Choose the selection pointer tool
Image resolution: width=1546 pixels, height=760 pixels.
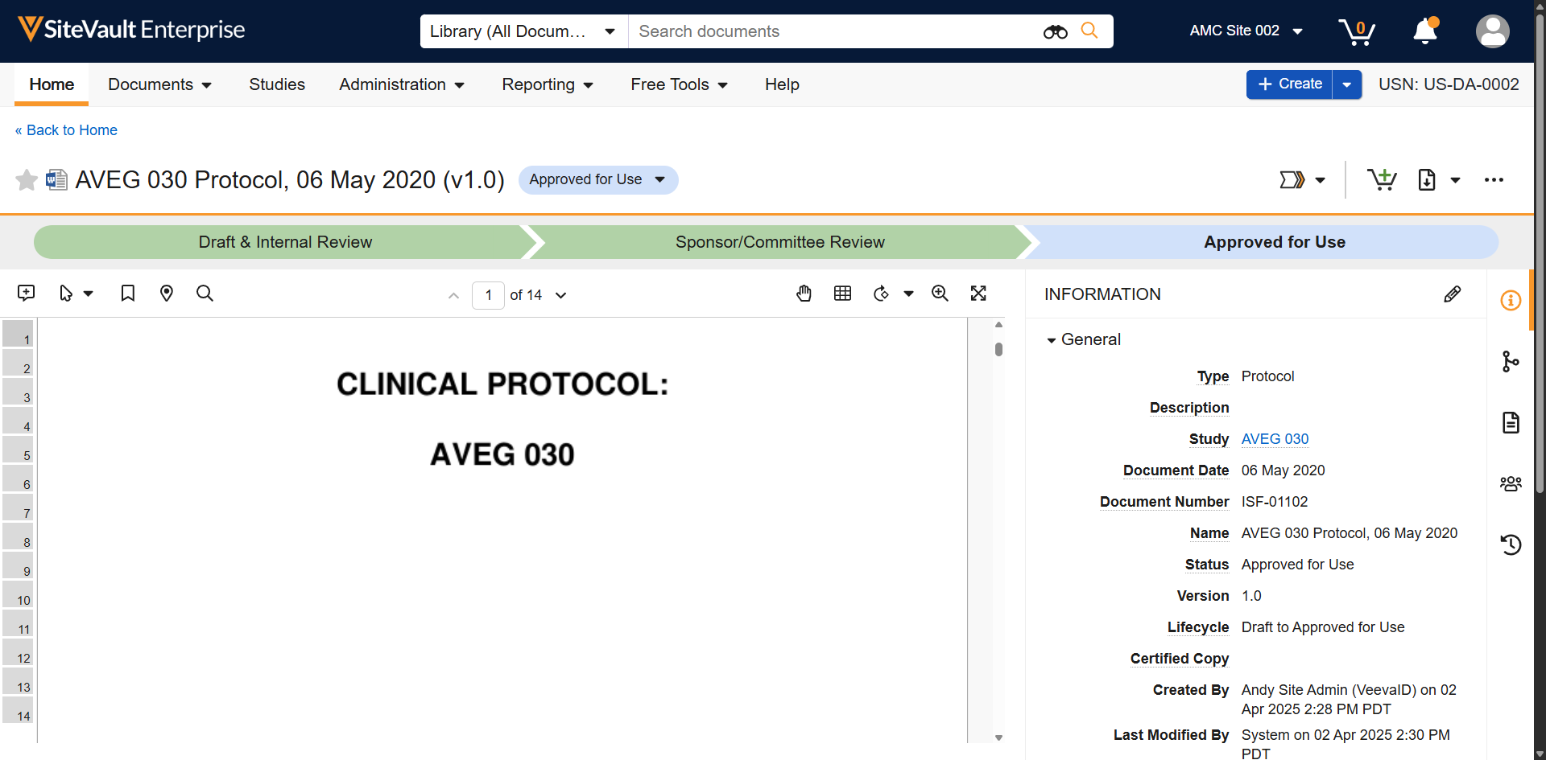66,294
